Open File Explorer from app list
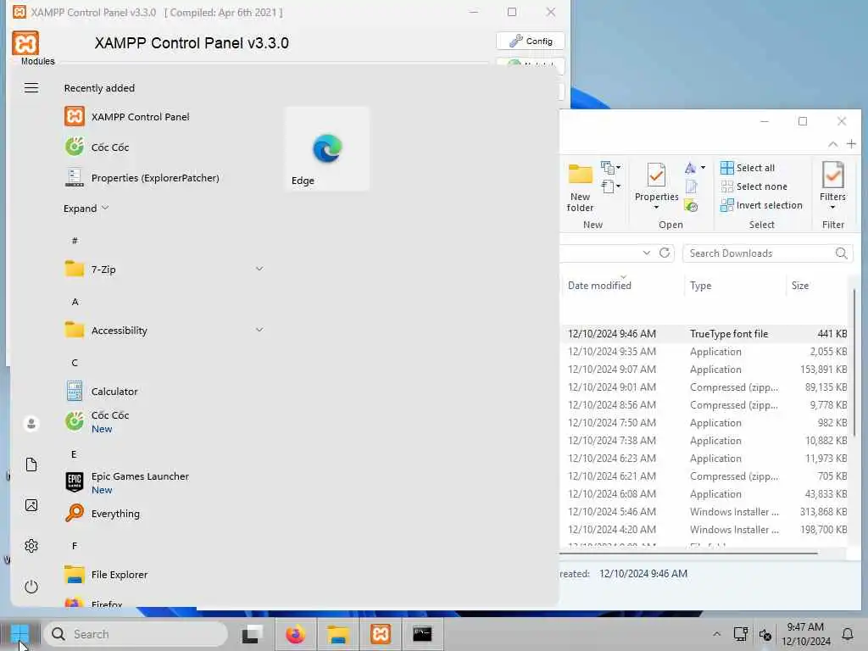868x651 pixels. (x=106, y=575)
